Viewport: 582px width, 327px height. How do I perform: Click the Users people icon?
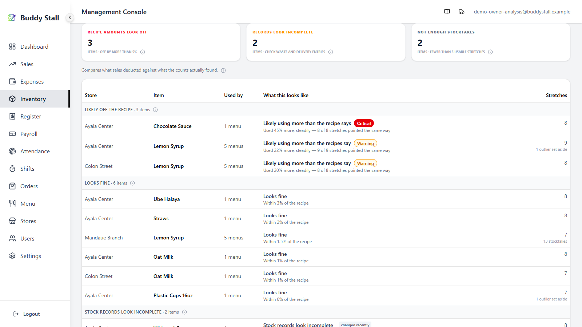pos(12,238)
